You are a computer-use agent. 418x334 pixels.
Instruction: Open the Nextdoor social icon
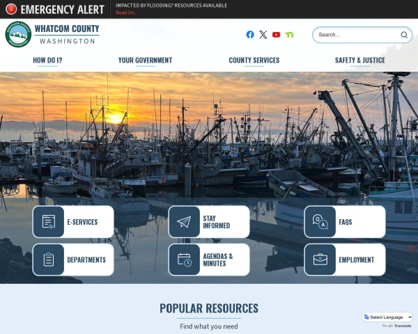tap(289, 35)
